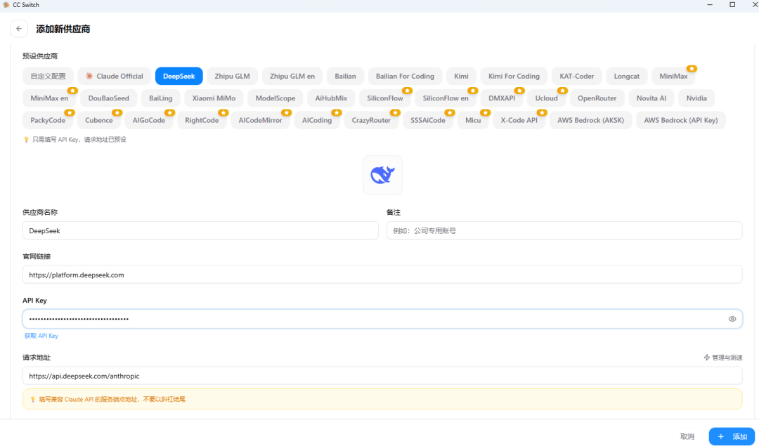The image size is (759, 446).
Task: Select Bailian For Coding preset
Action: click(406, 76)
